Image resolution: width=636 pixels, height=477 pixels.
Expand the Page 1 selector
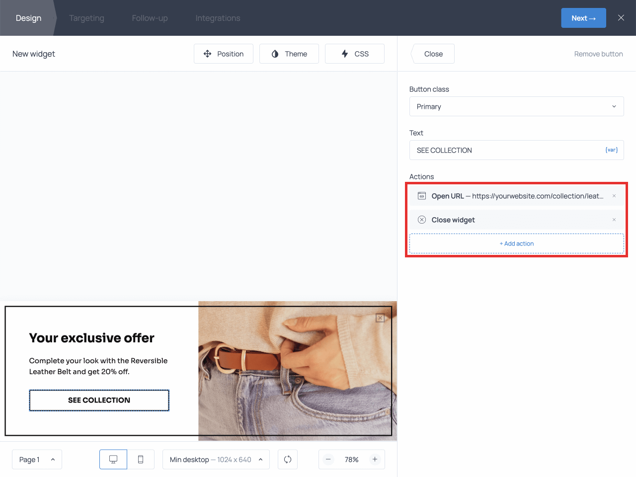tap(37, 460)
